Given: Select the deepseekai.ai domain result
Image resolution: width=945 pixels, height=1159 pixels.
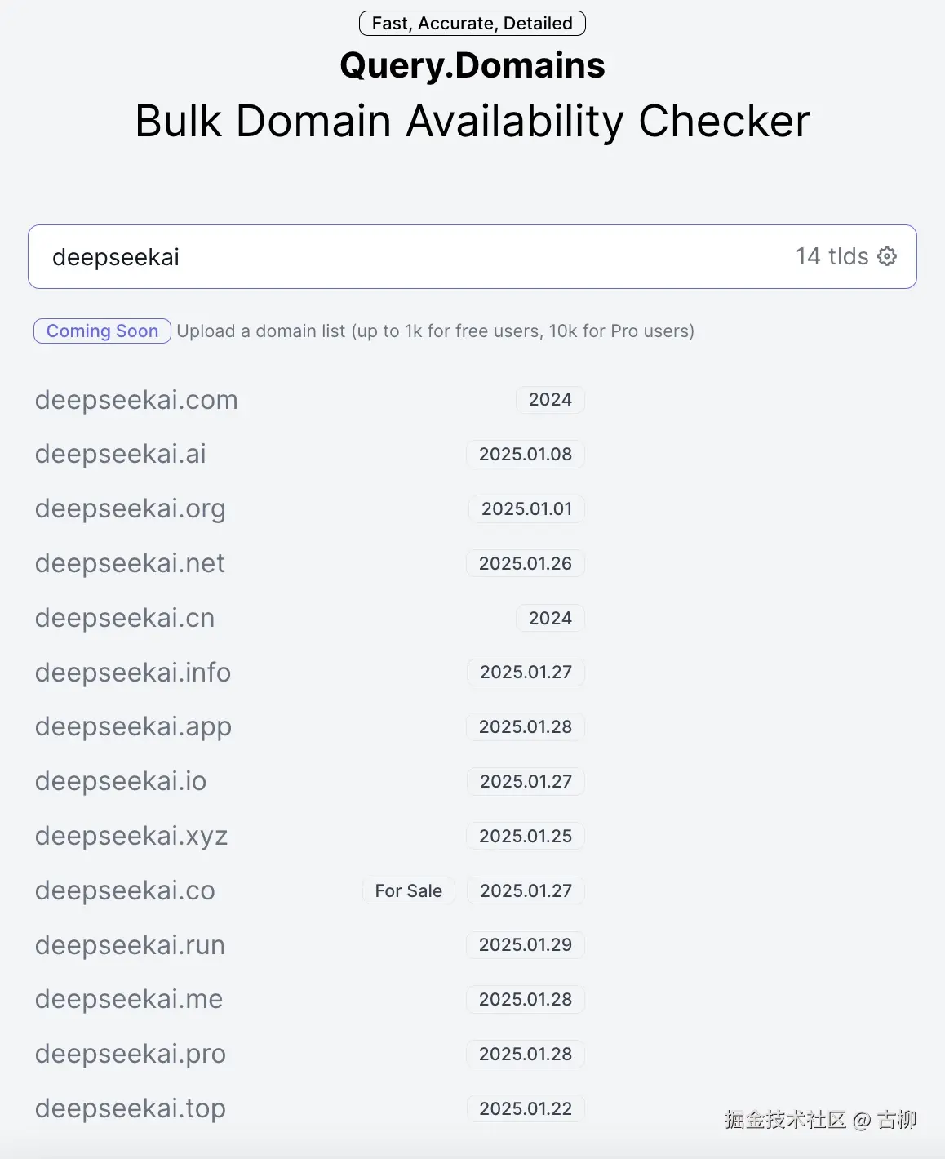Looking at the screenshot, I should (x=121, y=454).
